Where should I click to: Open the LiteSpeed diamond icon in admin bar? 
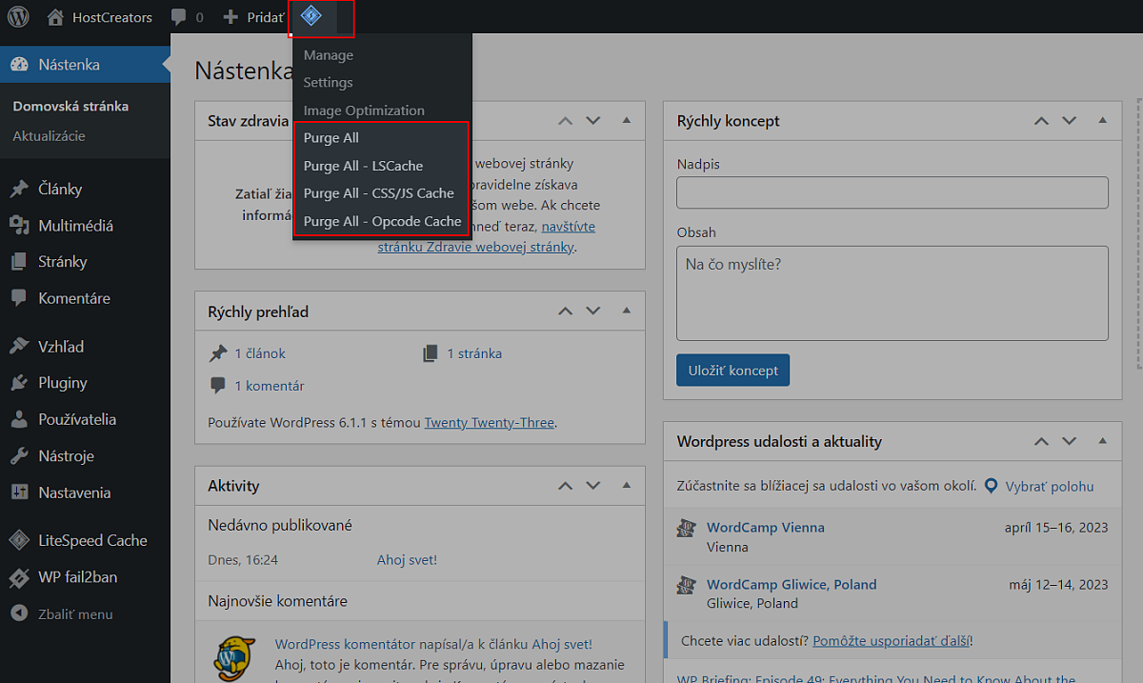tap(311, 16)
